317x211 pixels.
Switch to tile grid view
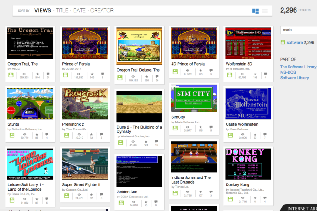pos(255,11)
